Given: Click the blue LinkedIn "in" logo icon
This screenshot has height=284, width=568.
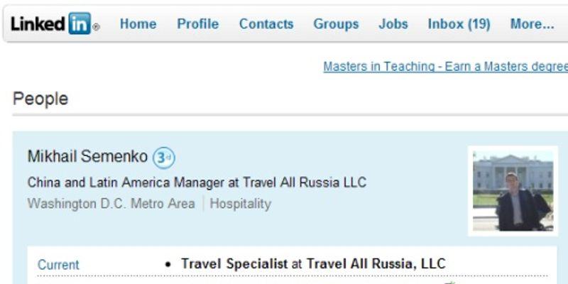Looking at the screenshot, I should pyautogui.click(x=80, y=23).
